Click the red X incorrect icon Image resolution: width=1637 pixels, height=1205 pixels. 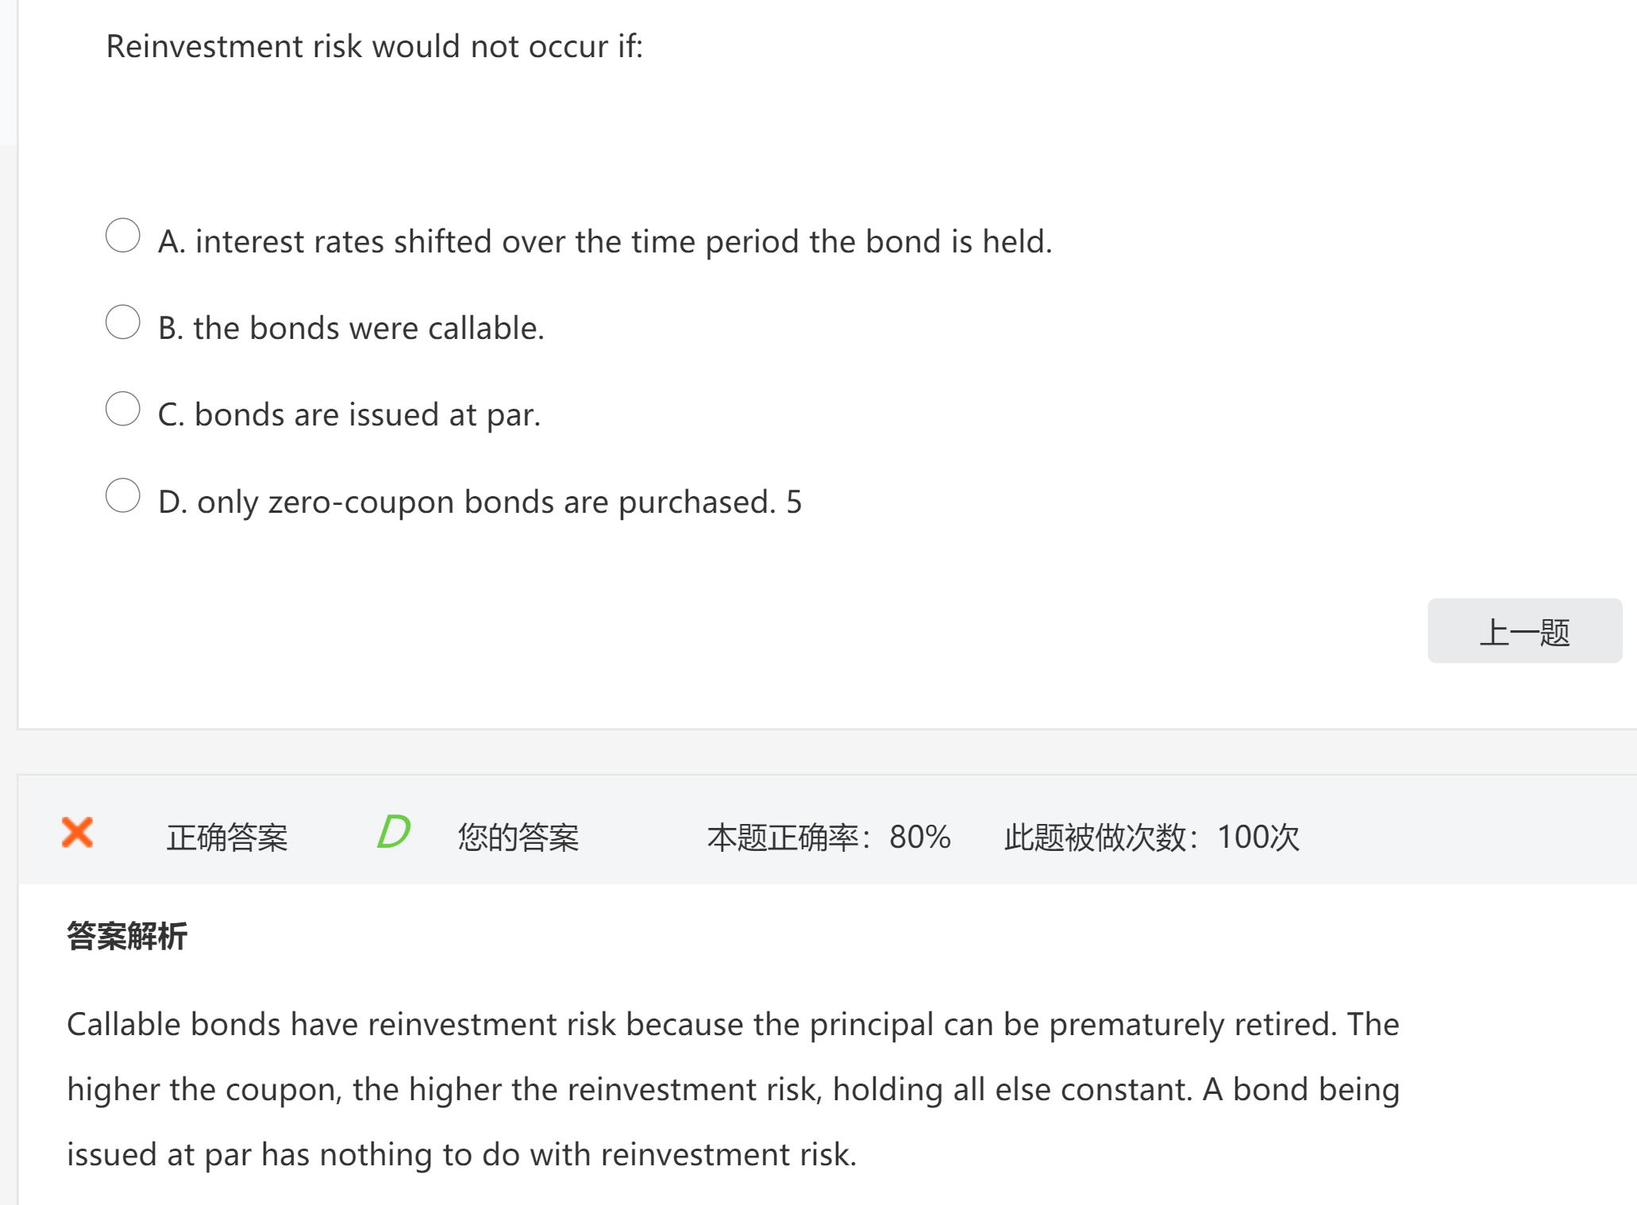tap(78, 833)
